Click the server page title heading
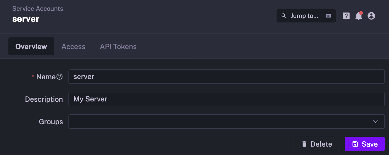Screen dimensions: 389x155 [x=26, y=19]
